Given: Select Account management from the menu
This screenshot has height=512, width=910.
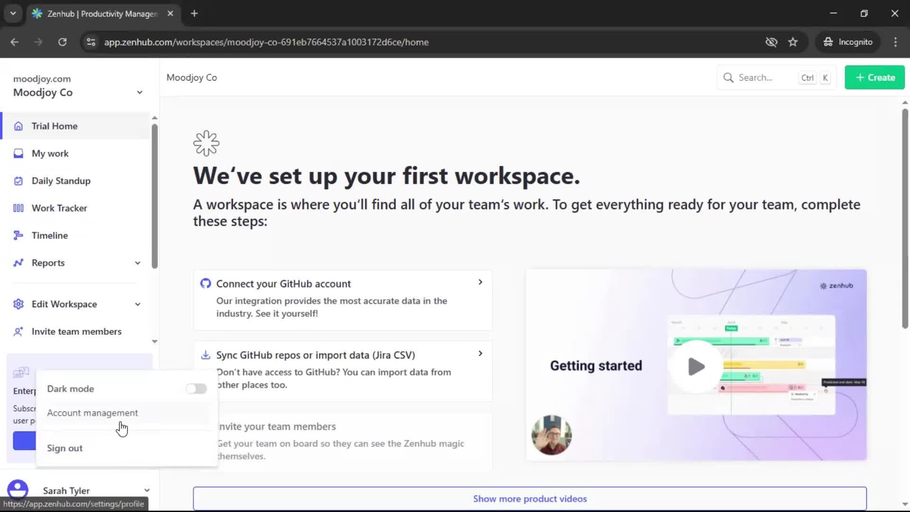Looking at the screenshot, I should point(92,412).
